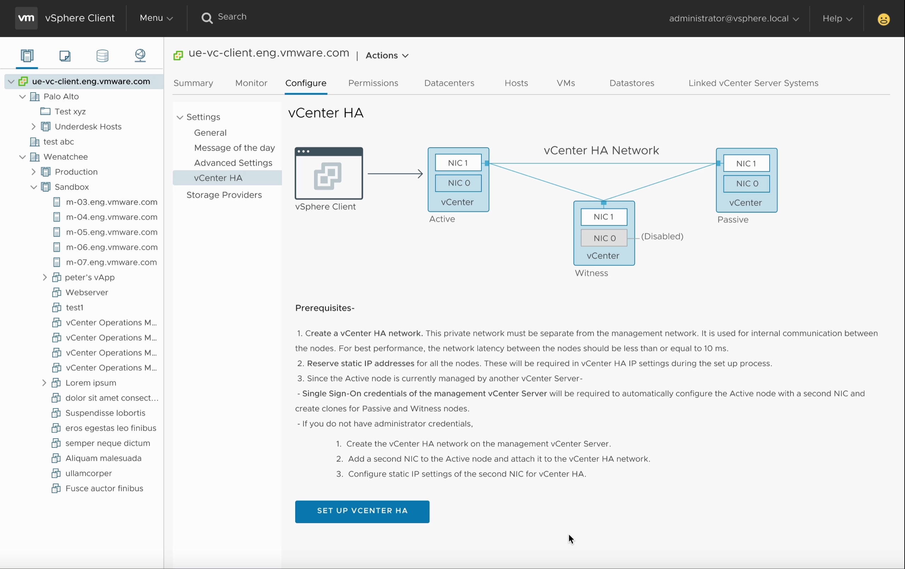Screen dimensions: 905x569
Task: Switch to Networking view icon
Action: click(140, 56)
